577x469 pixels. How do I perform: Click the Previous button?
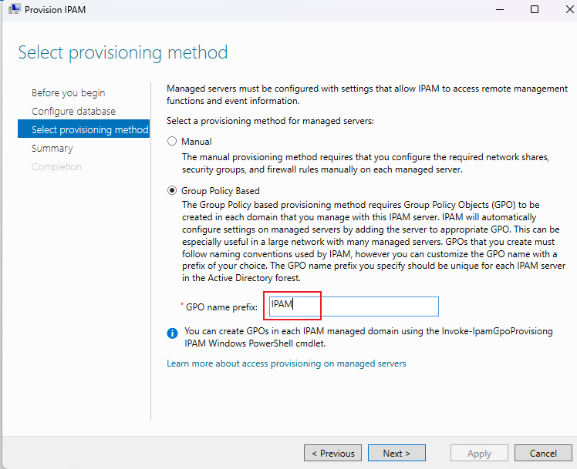click(332, 453)
